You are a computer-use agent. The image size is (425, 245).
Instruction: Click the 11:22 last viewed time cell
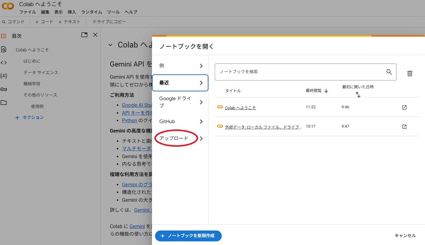coord(311,107)
